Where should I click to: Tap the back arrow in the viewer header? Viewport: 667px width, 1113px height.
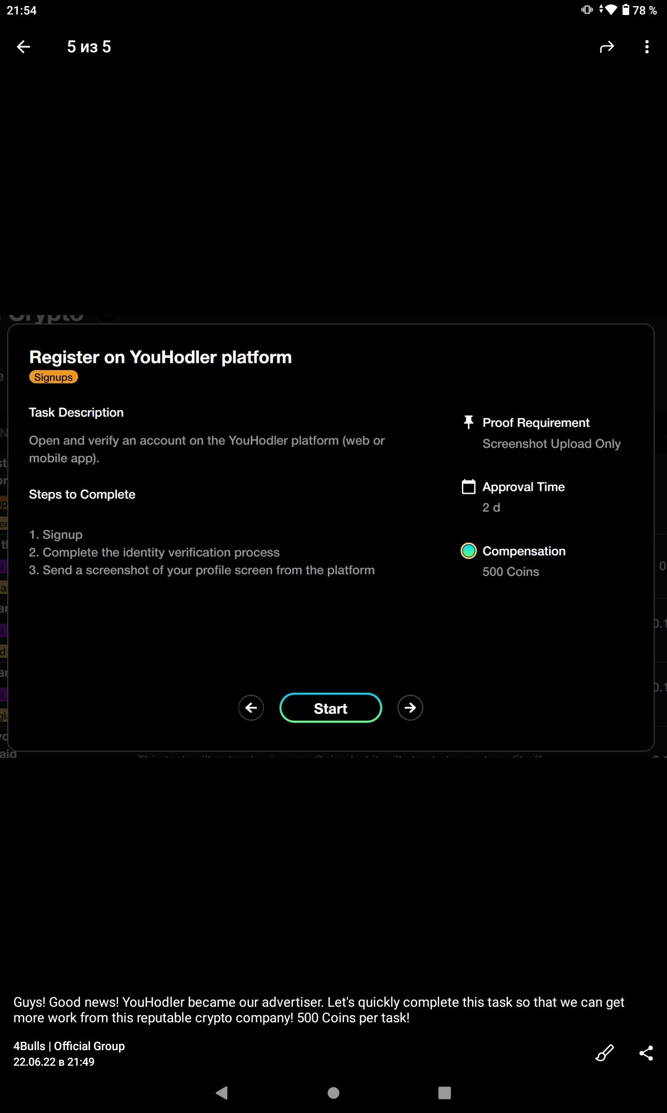23,47
